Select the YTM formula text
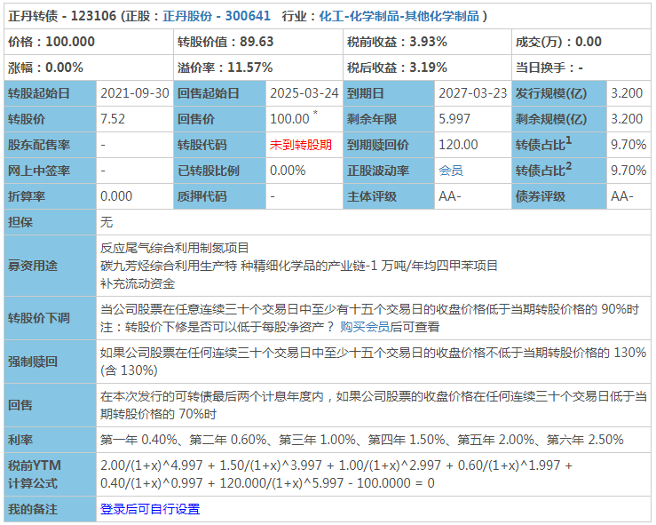 click(x=336, y=474)
